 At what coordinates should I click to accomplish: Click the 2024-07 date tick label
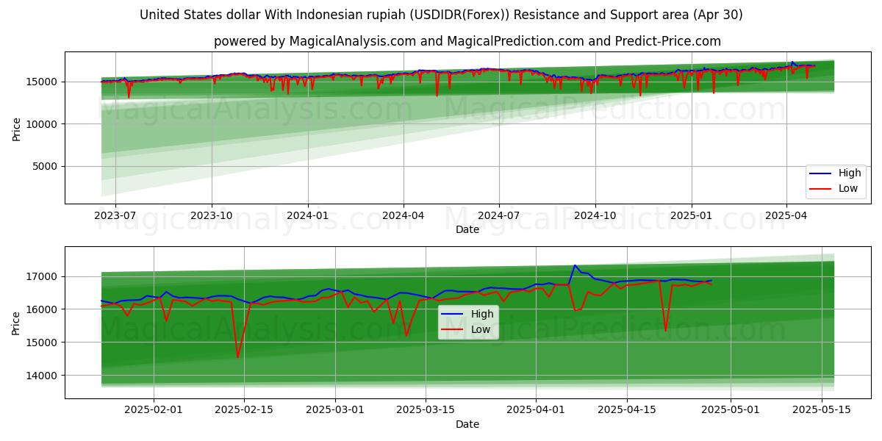pos(499,215)
